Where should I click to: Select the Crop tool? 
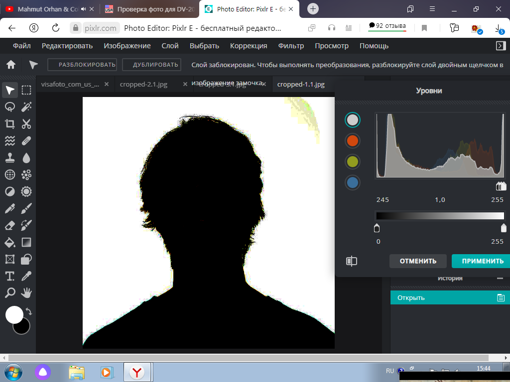[10, 124]
